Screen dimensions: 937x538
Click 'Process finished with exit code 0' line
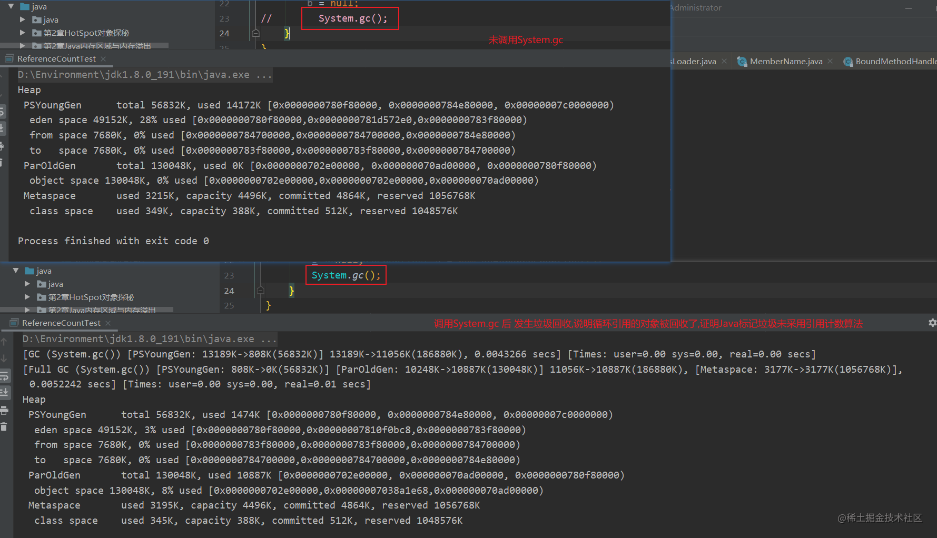pos(113,241)
